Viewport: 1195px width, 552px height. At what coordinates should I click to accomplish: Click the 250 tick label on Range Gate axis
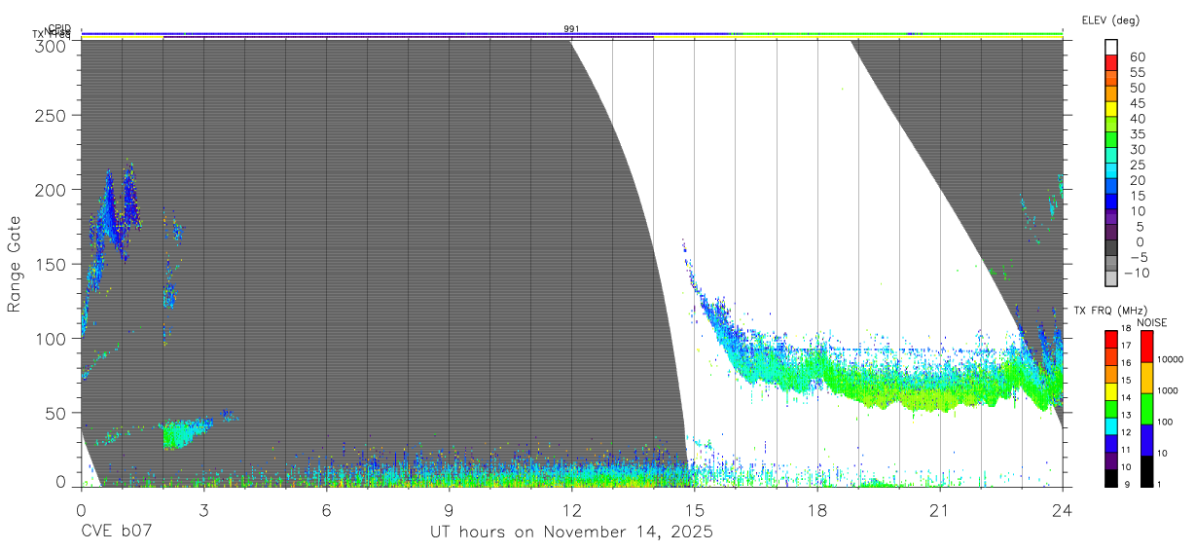(x=51, y=115)
